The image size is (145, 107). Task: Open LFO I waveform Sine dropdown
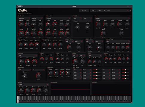(x=70, y=41)
